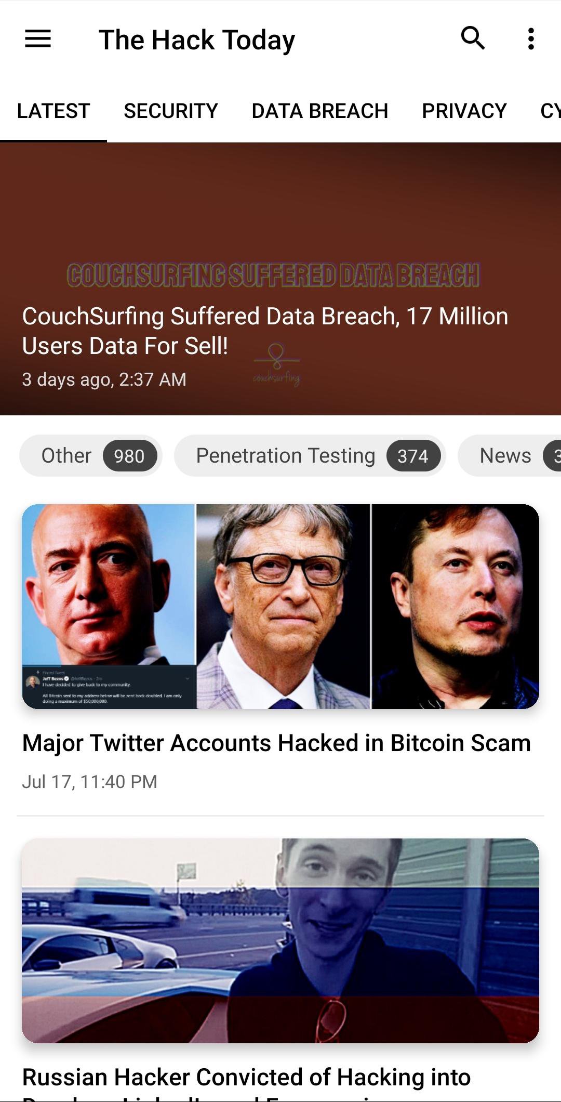The height and width of the screenshot is (1102, 561).
Task: Tap the 980 count badge on Other
Action: pos(129,456)
